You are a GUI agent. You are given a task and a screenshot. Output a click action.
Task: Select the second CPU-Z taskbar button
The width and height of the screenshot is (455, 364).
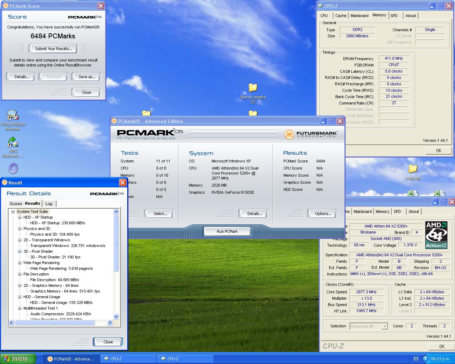(x=186, y=359)
